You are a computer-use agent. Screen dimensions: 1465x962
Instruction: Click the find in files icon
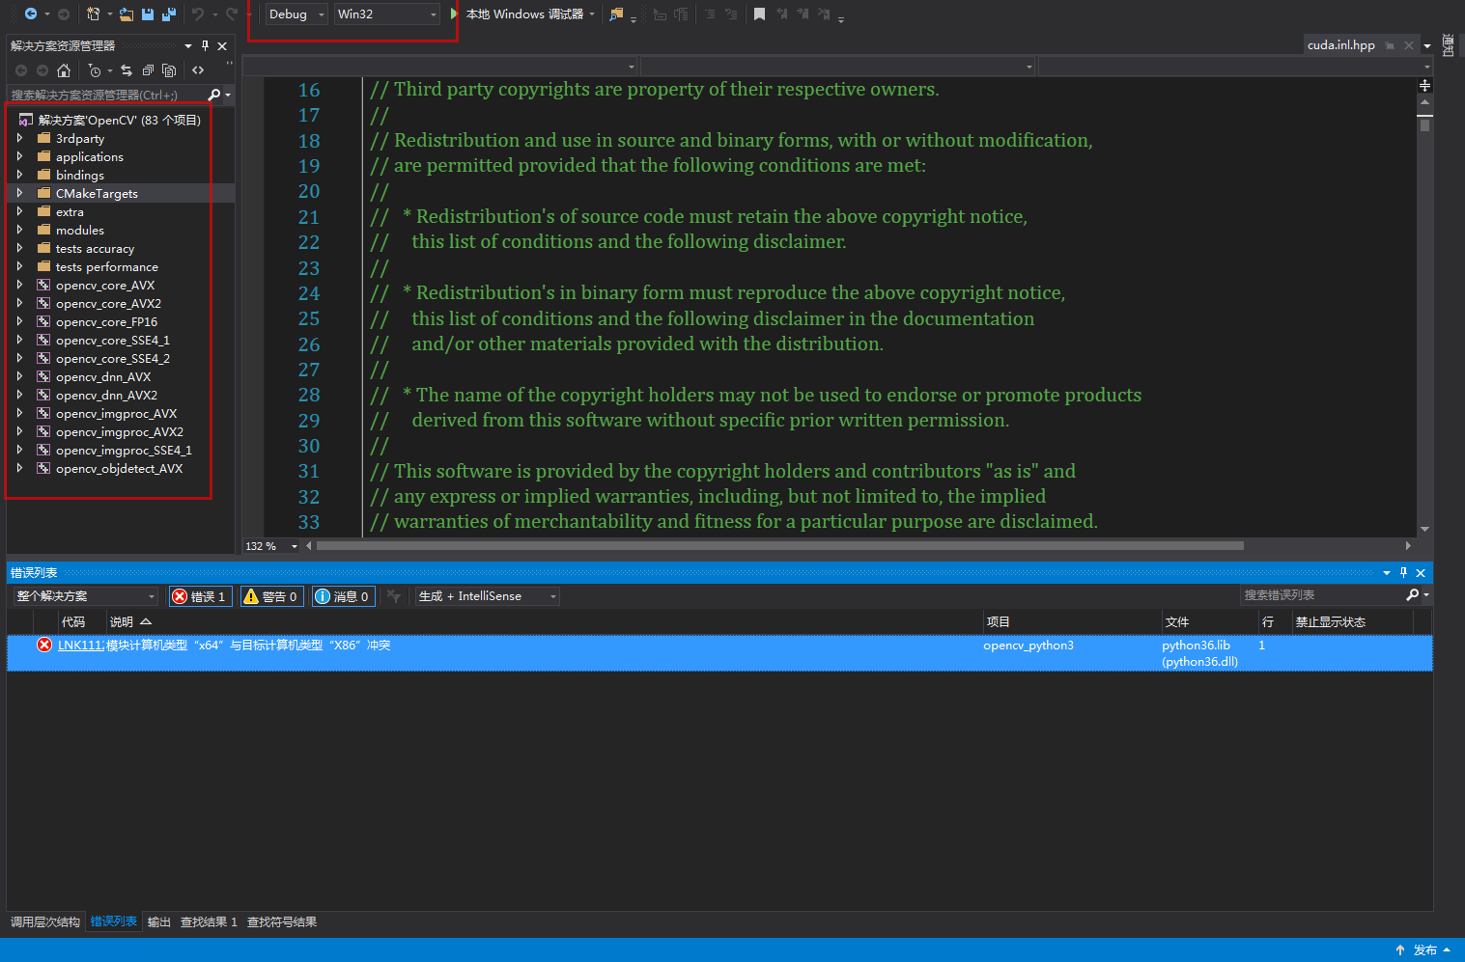coord(616,14)
